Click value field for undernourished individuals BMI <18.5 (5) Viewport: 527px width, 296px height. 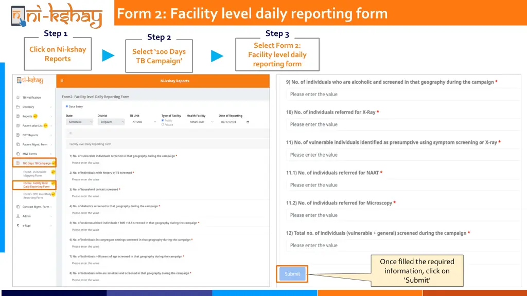click(x=169, y=230)
